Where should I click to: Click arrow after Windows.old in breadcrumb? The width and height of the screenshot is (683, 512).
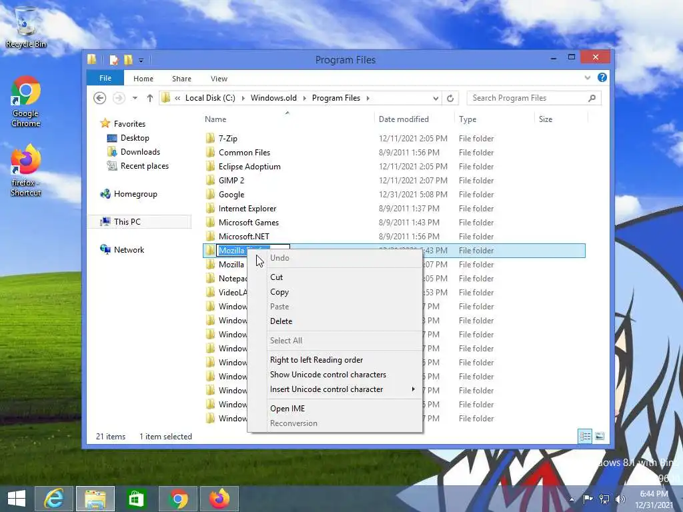pyautogui.click(x=304, y=98)
